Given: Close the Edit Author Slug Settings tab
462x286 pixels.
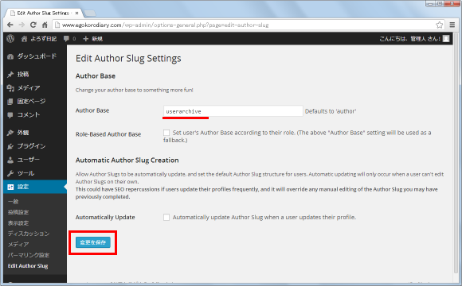Looking at the screenshot, I should click(77, 13).
